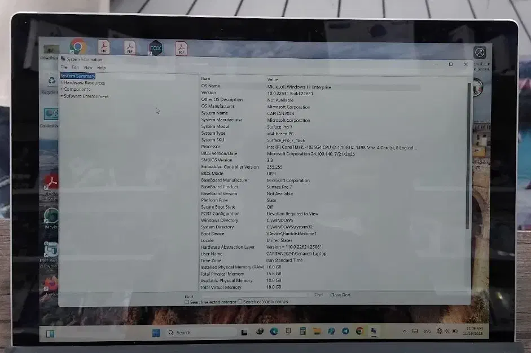This screenshot has width=531, height=353.
Task: Open the volume control in system tray
Action: pos(447,331)
